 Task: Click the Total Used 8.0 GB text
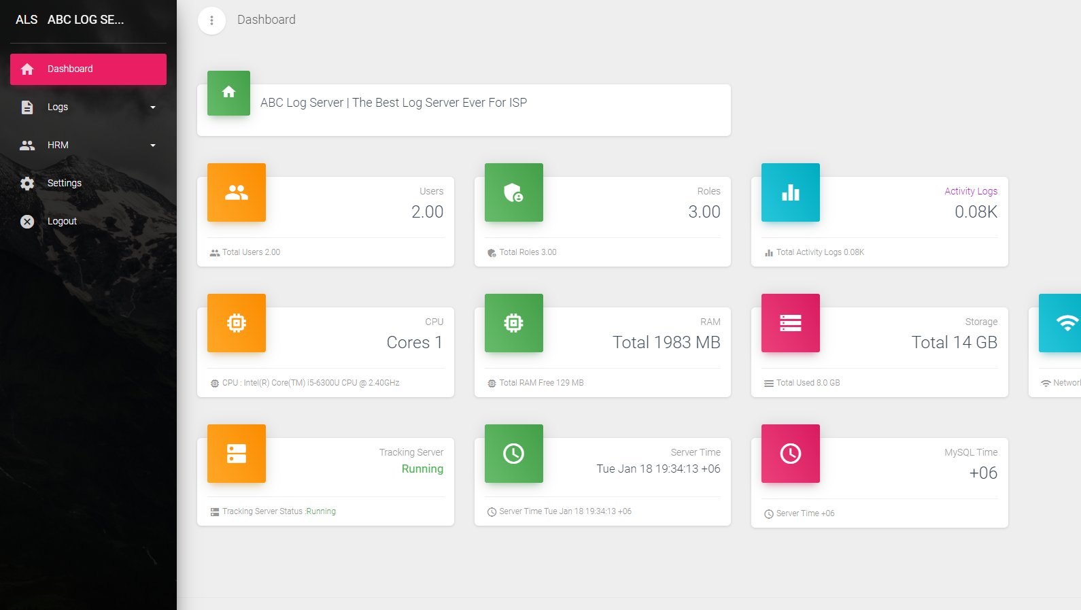[x=808, y=383]
